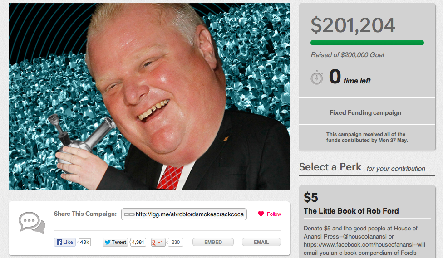443x258 pixels.
Task: Select the campaign share URL field
Action: click(x=184, y=214)
